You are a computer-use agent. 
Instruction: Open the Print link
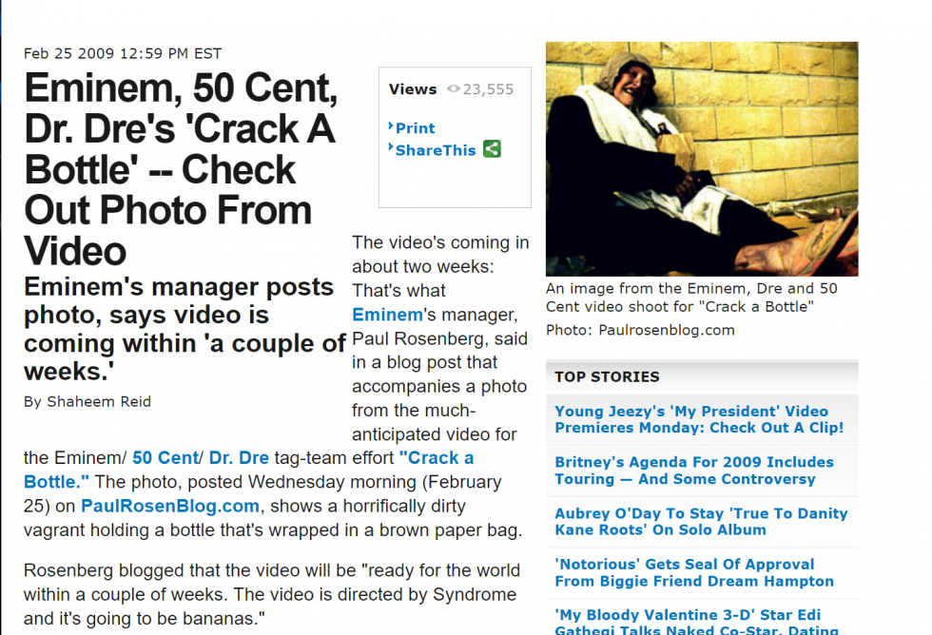415,128
